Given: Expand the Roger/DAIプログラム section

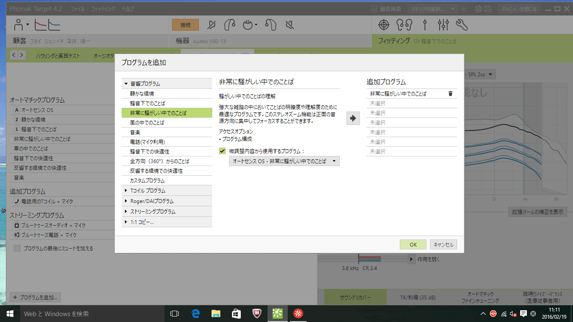Looking at the screenshot, I should (167, 201).
